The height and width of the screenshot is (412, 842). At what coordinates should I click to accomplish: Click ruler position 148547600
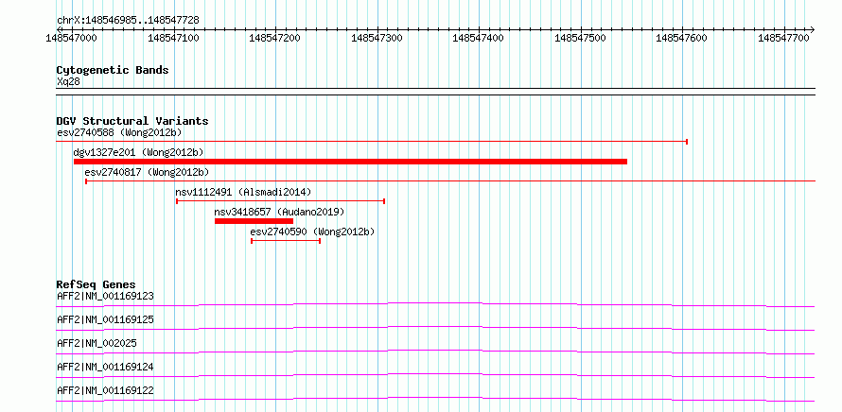682,38
